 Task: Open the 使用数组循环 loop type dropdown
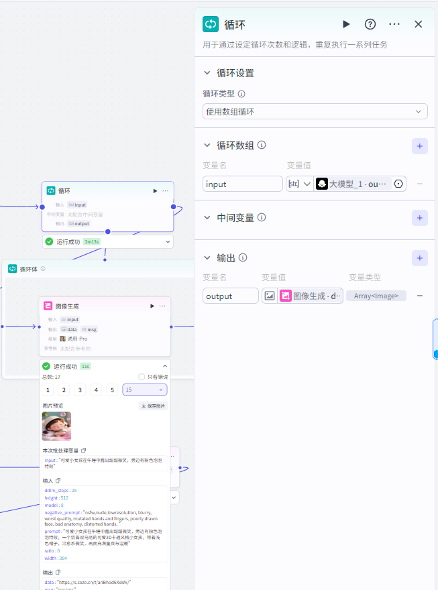(315, 111)
